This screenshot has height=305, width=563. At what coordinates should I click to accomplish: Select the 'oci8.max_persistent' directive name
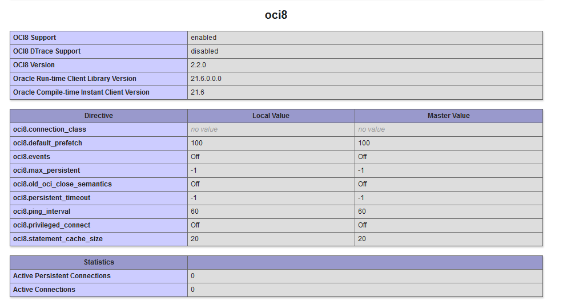click(x=47, y=170)
